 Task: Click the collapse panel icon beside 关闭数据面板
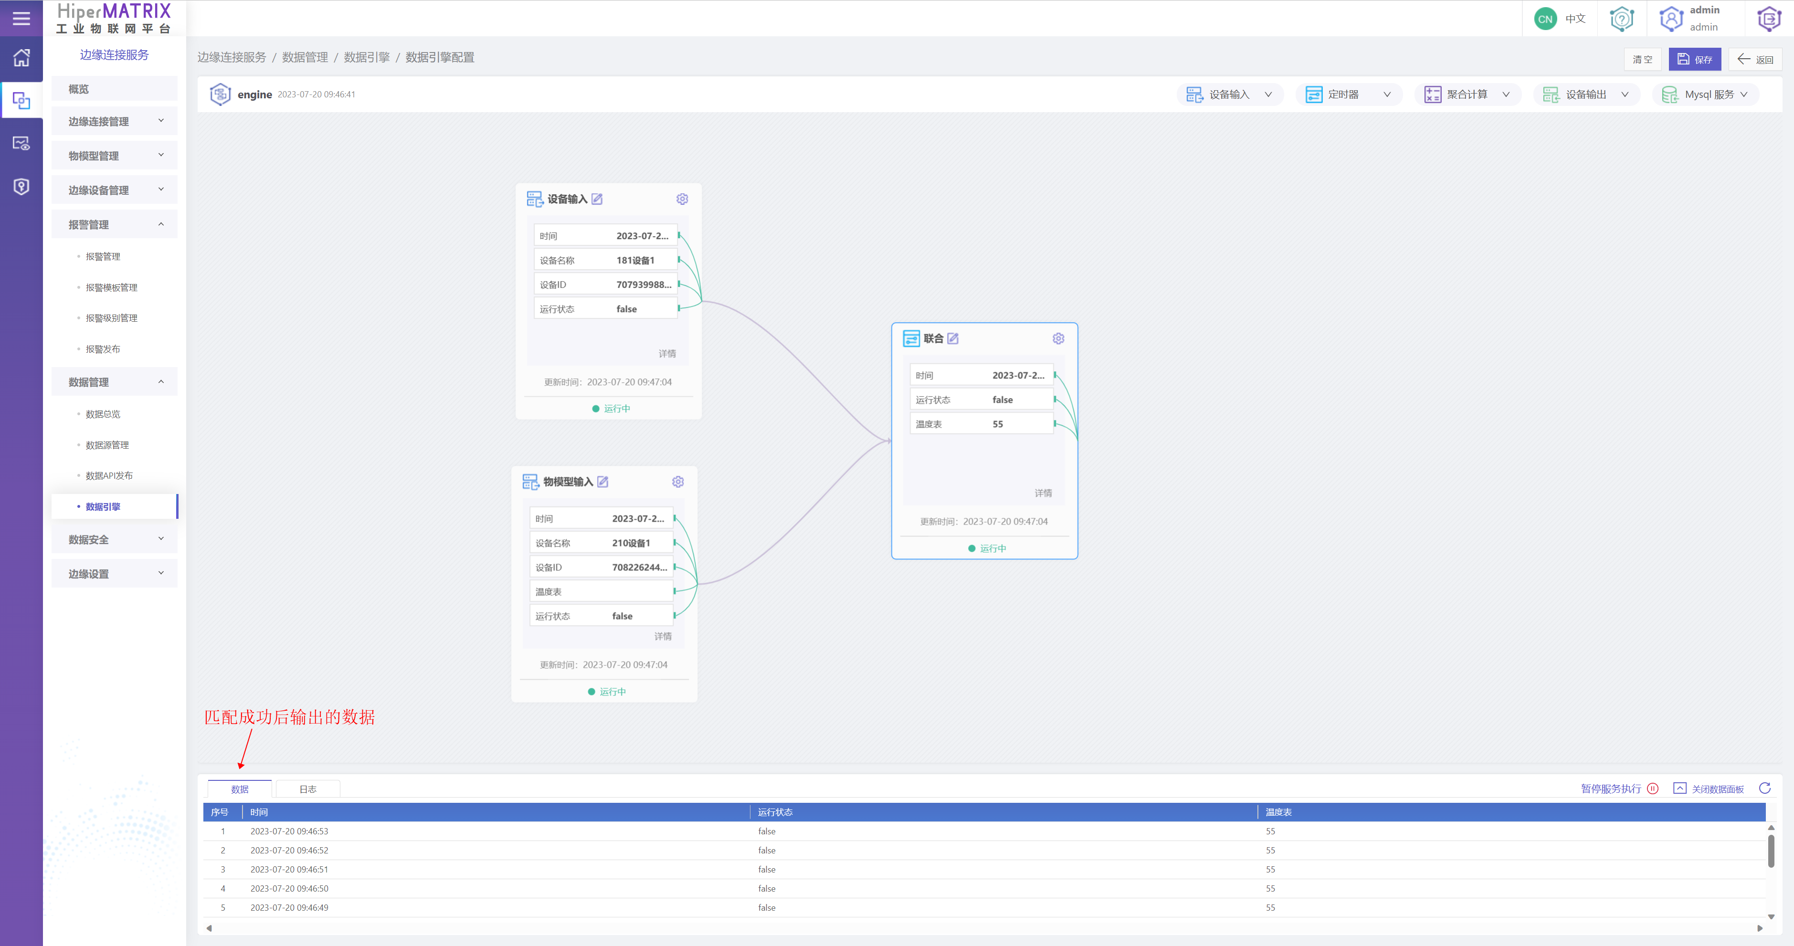pos(1679,788)
